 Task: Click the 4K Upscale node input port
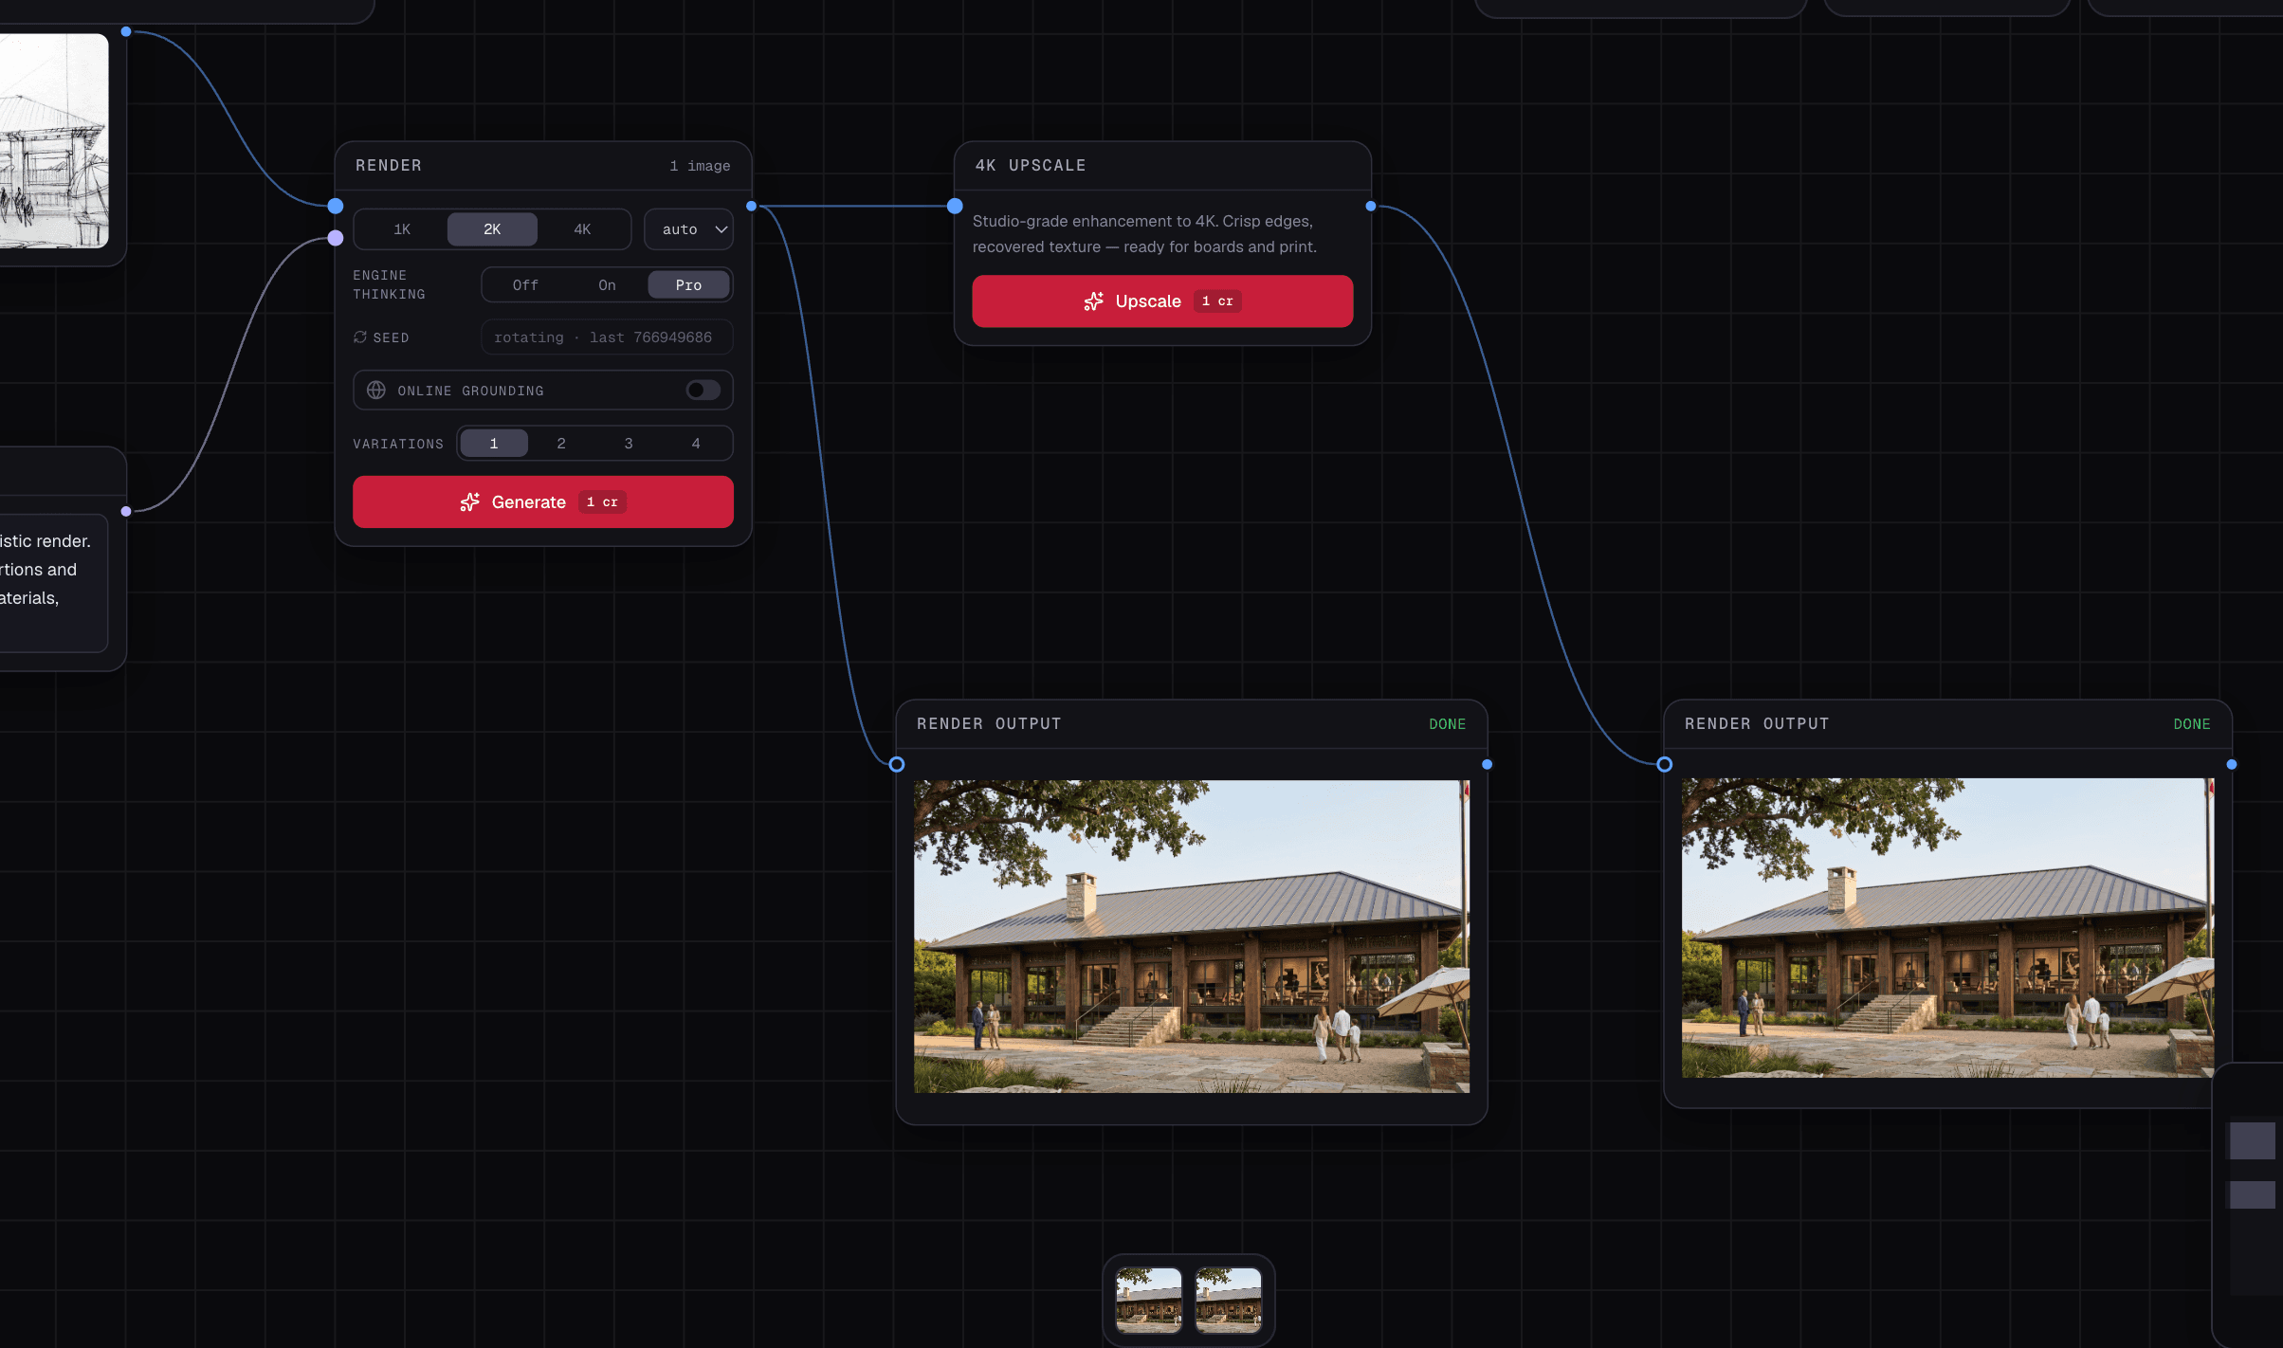[x=955, y=206]
